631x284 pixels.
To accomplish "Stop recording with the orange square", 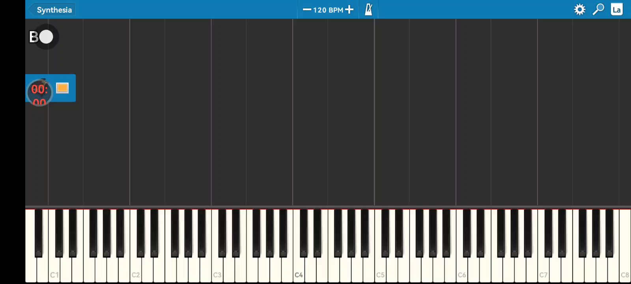I will click(x=62, y=88).
